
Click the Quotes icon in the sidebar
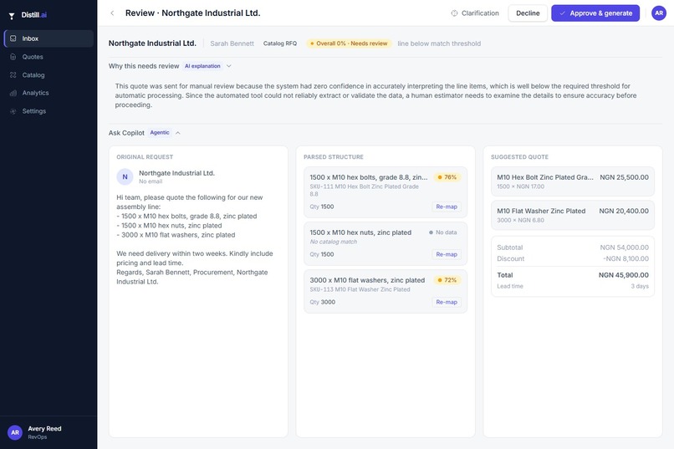point(13,57)
